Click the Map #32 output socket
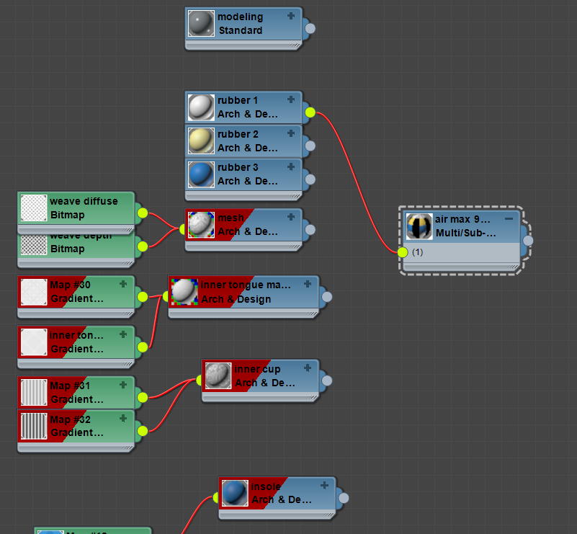577x534 pixels. 143,431
